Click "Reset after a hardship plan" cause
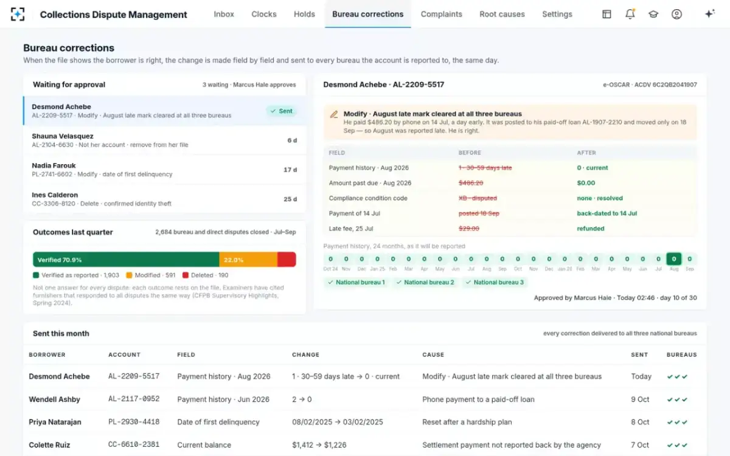 [467, 422]
